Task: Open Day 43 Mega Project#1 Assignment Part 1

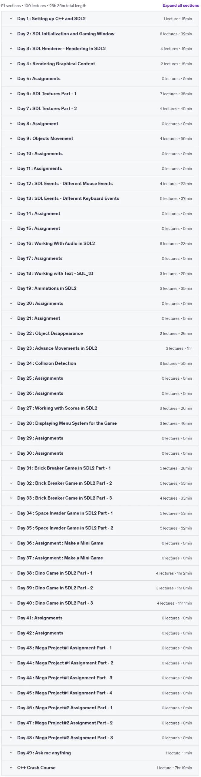Action: tap(100, 648)
